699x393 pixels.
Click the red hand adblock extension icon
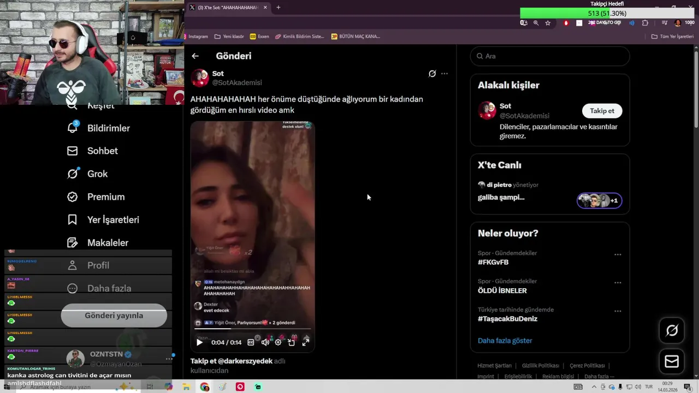pos(566,23)
